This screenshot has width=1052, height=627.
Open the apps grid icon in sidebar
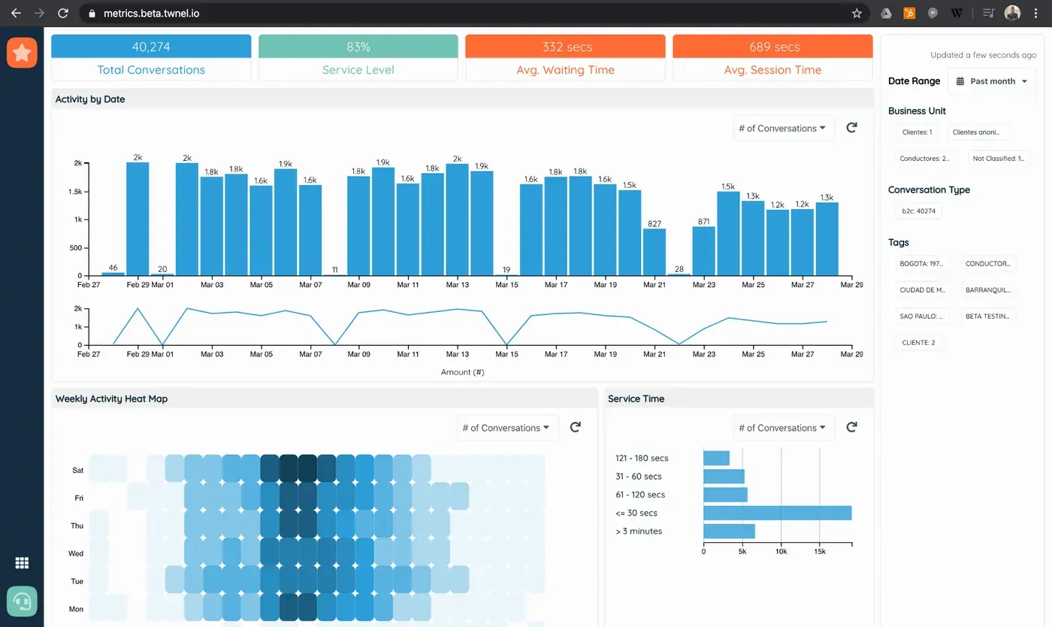22,563
